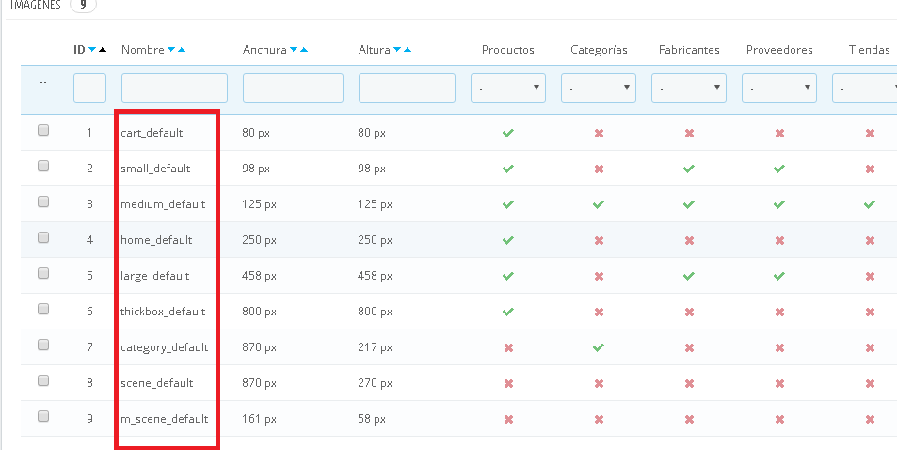Click the Altura column ascending sort arrow
Screen dimensions: 897x450
pyautogui.click(x=408, y=50)
